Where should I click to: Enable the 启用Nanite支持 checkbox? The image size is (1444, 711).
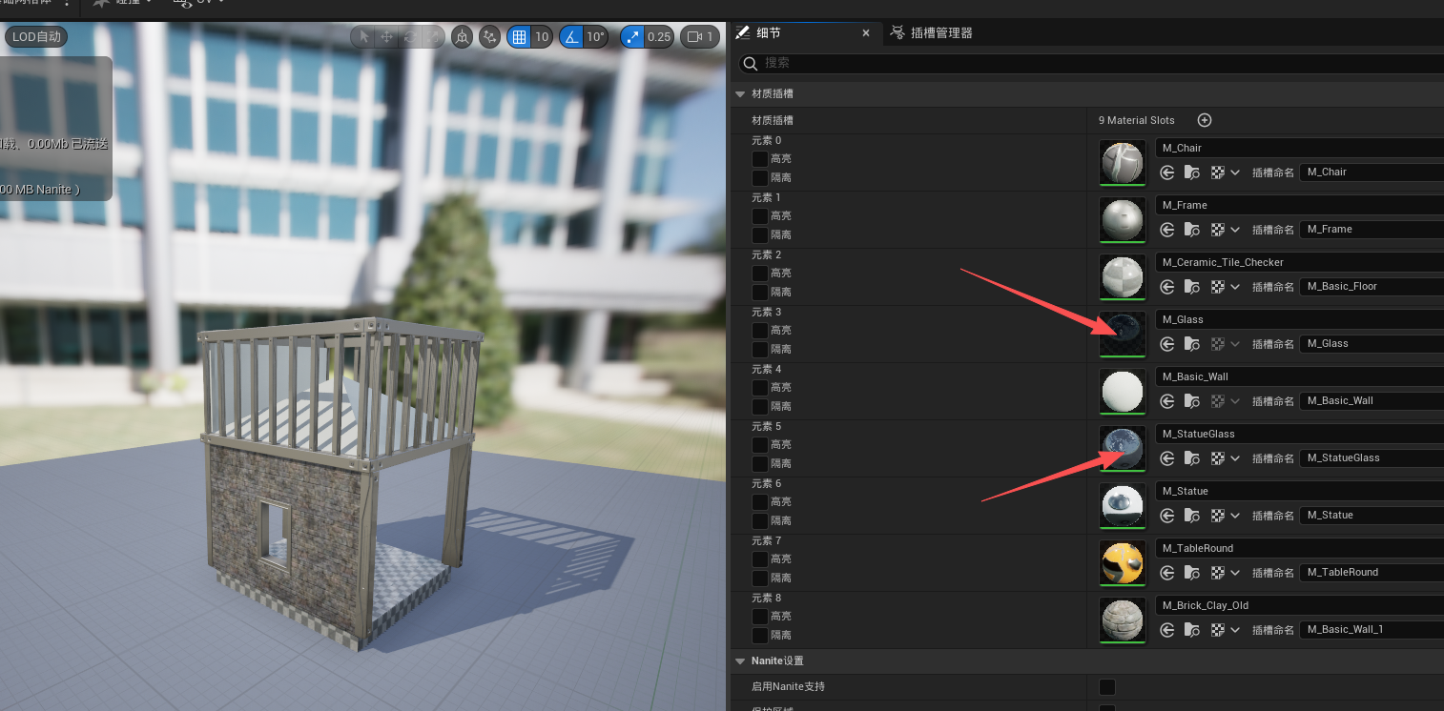click(1107, 687)
